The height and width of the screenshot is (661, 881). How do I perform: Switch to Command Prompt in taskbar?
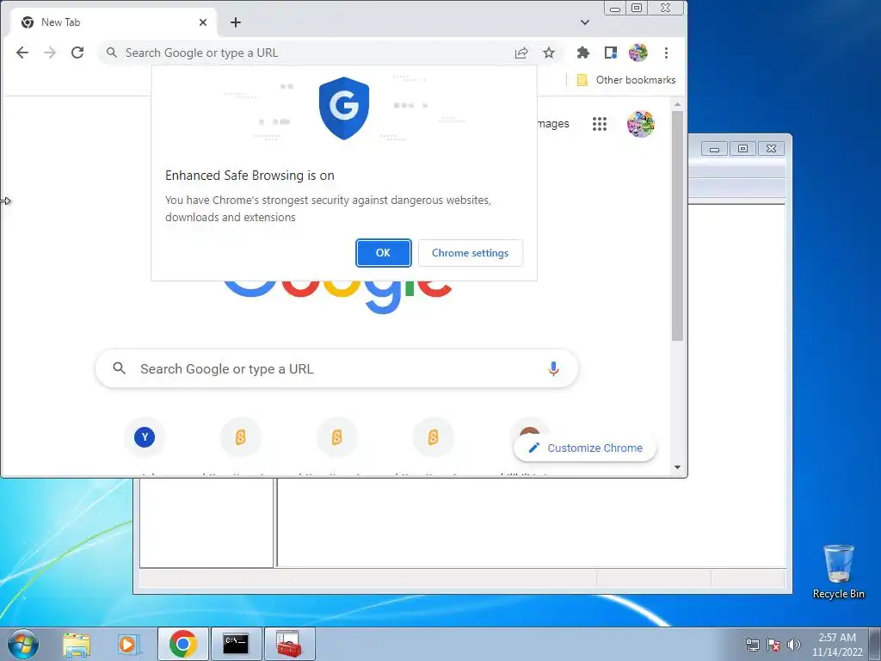(x=236, y=644)
